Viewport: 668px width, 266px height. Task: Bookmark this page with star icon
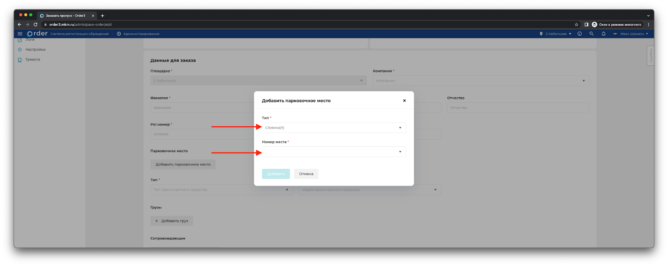[577, 25]
